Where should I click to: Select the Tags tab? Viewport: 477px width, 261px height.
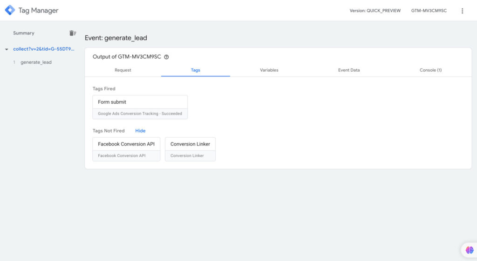195,70
